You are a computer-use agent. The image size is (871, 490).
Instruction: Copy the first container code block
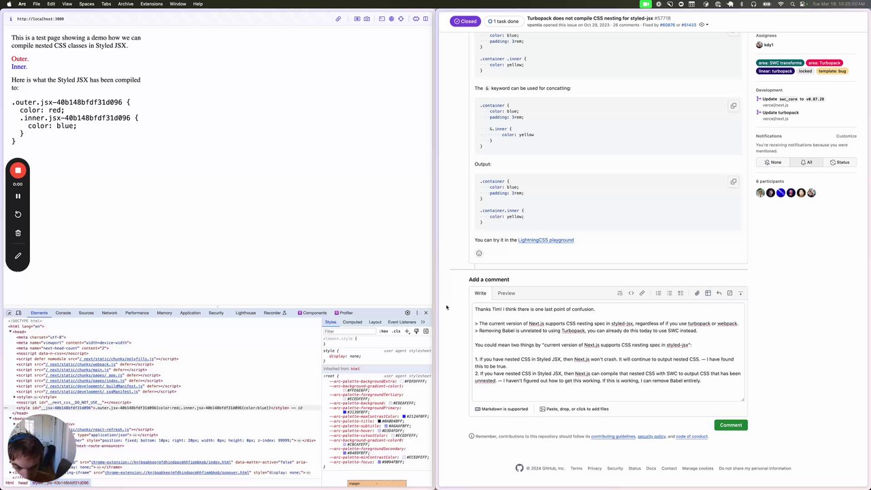click(733, 106)
